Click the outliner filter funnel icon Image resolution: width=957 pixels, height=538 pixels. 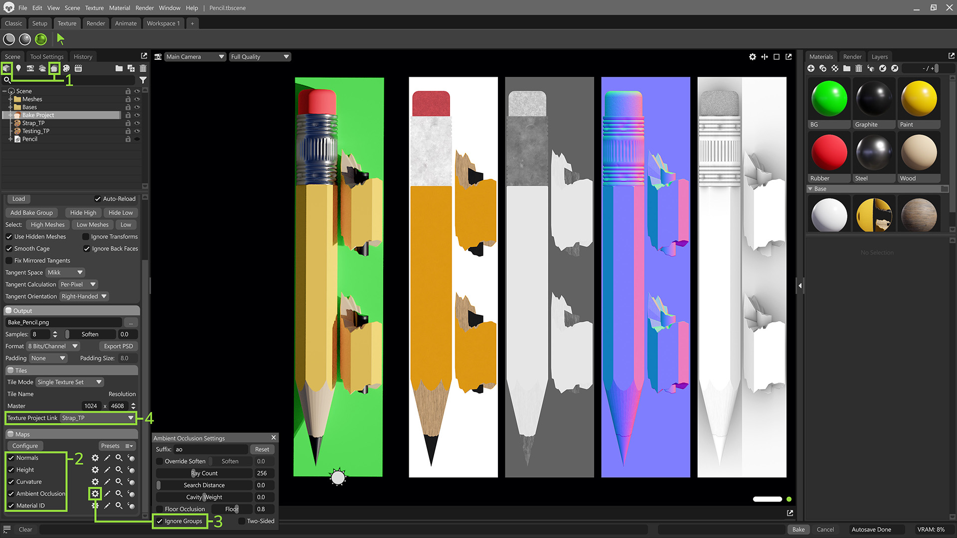[x=143, y=80]
